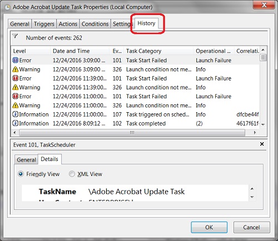Sort by the Ev... event ID column header
Screen dimensions: 278x241
click(117, 51)
